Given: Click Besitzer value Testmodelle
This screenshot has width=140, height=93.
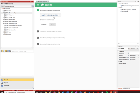Looking at the screenshot, I should coord(133,55).
